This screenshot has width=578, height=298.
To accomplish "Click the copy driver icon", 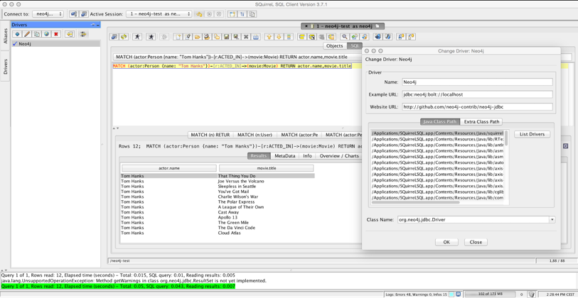I will 37,34.
